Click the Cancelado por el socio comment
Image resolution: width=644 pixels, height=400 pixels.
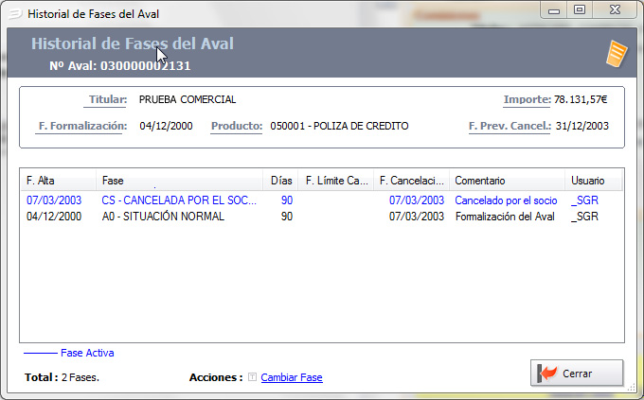tap(506, 200)
